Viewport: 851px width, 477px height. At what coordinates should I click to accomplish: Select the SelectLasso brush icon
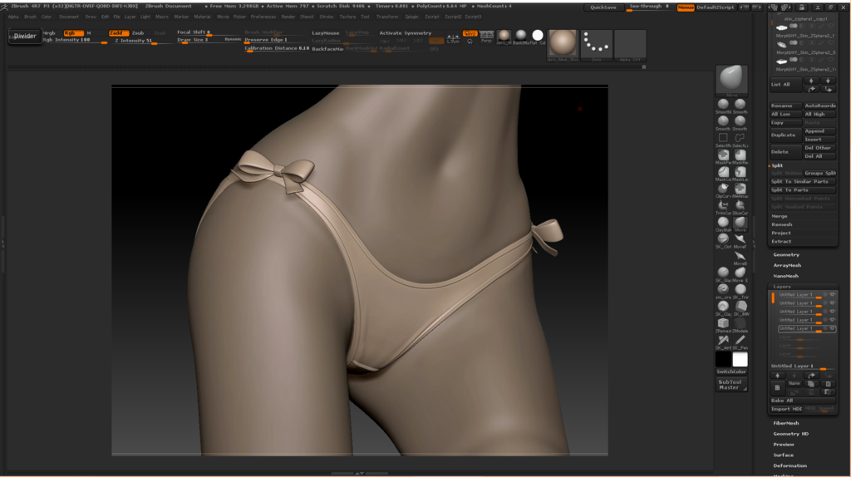(740, 139)
